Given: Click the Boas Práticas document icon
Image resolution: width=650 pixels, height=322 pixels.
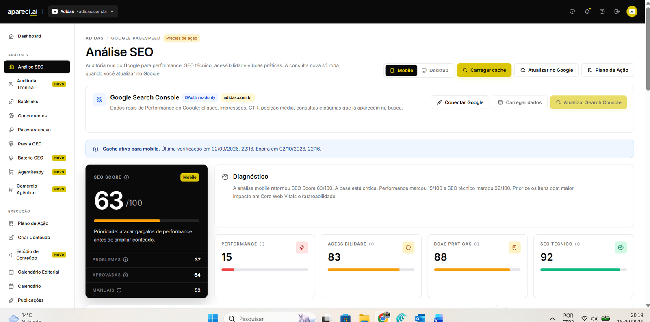Looking at the screenshot, I should click(x=515, y=247).
